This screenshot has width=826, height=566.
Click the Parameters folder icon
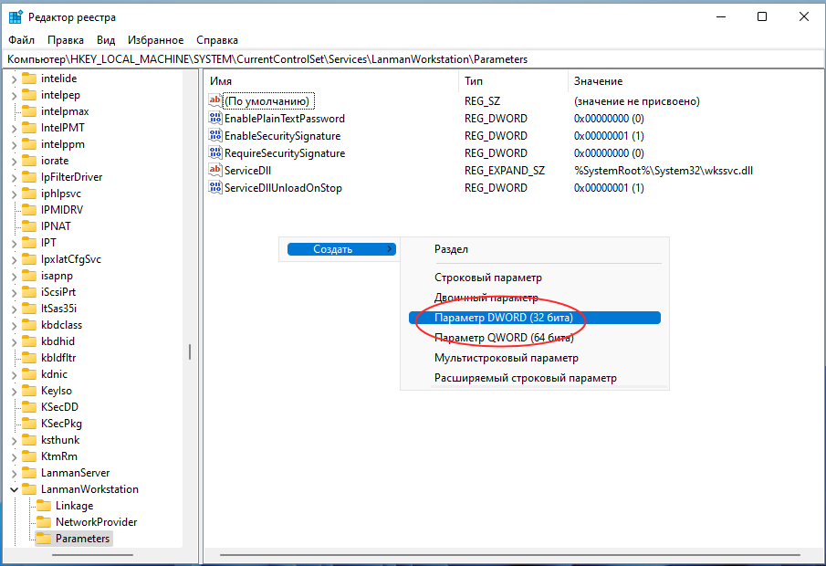click(44, 539)
